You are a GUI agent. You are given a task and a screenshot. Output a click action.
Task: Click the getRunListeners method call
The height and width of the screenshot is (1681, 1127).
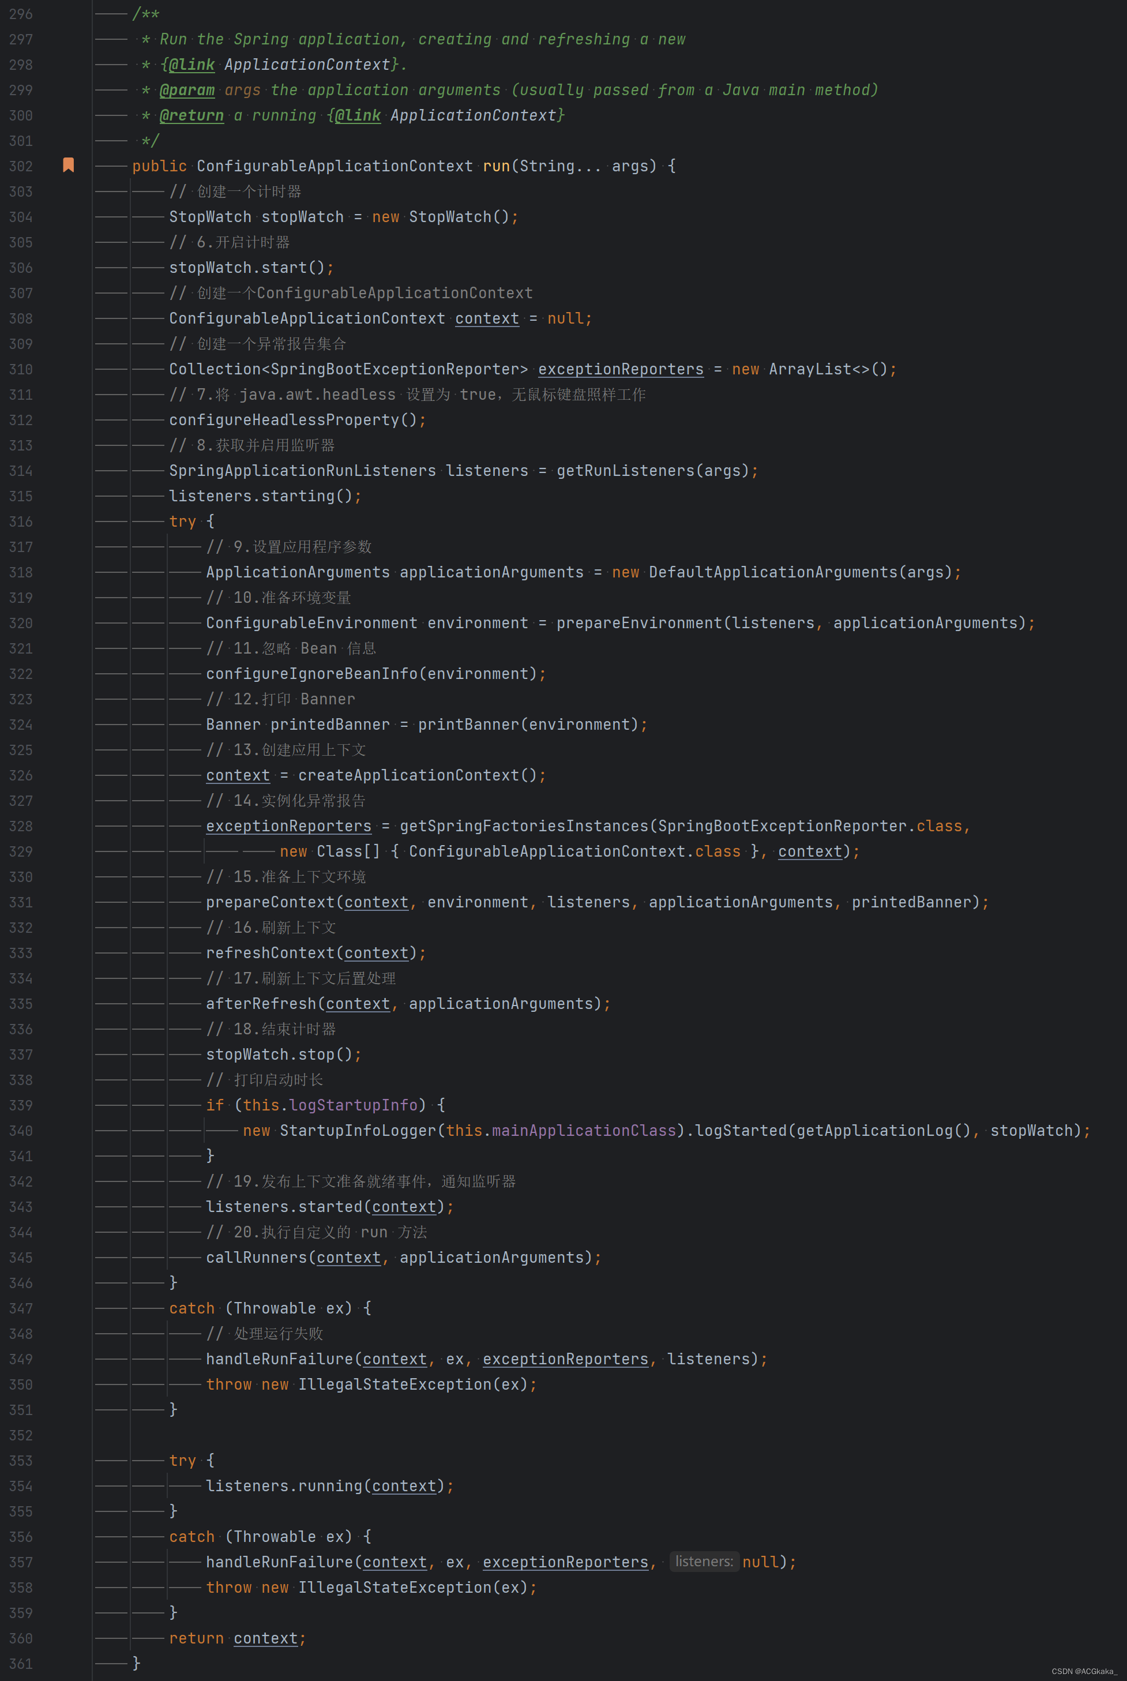click(x=625, y=471)
